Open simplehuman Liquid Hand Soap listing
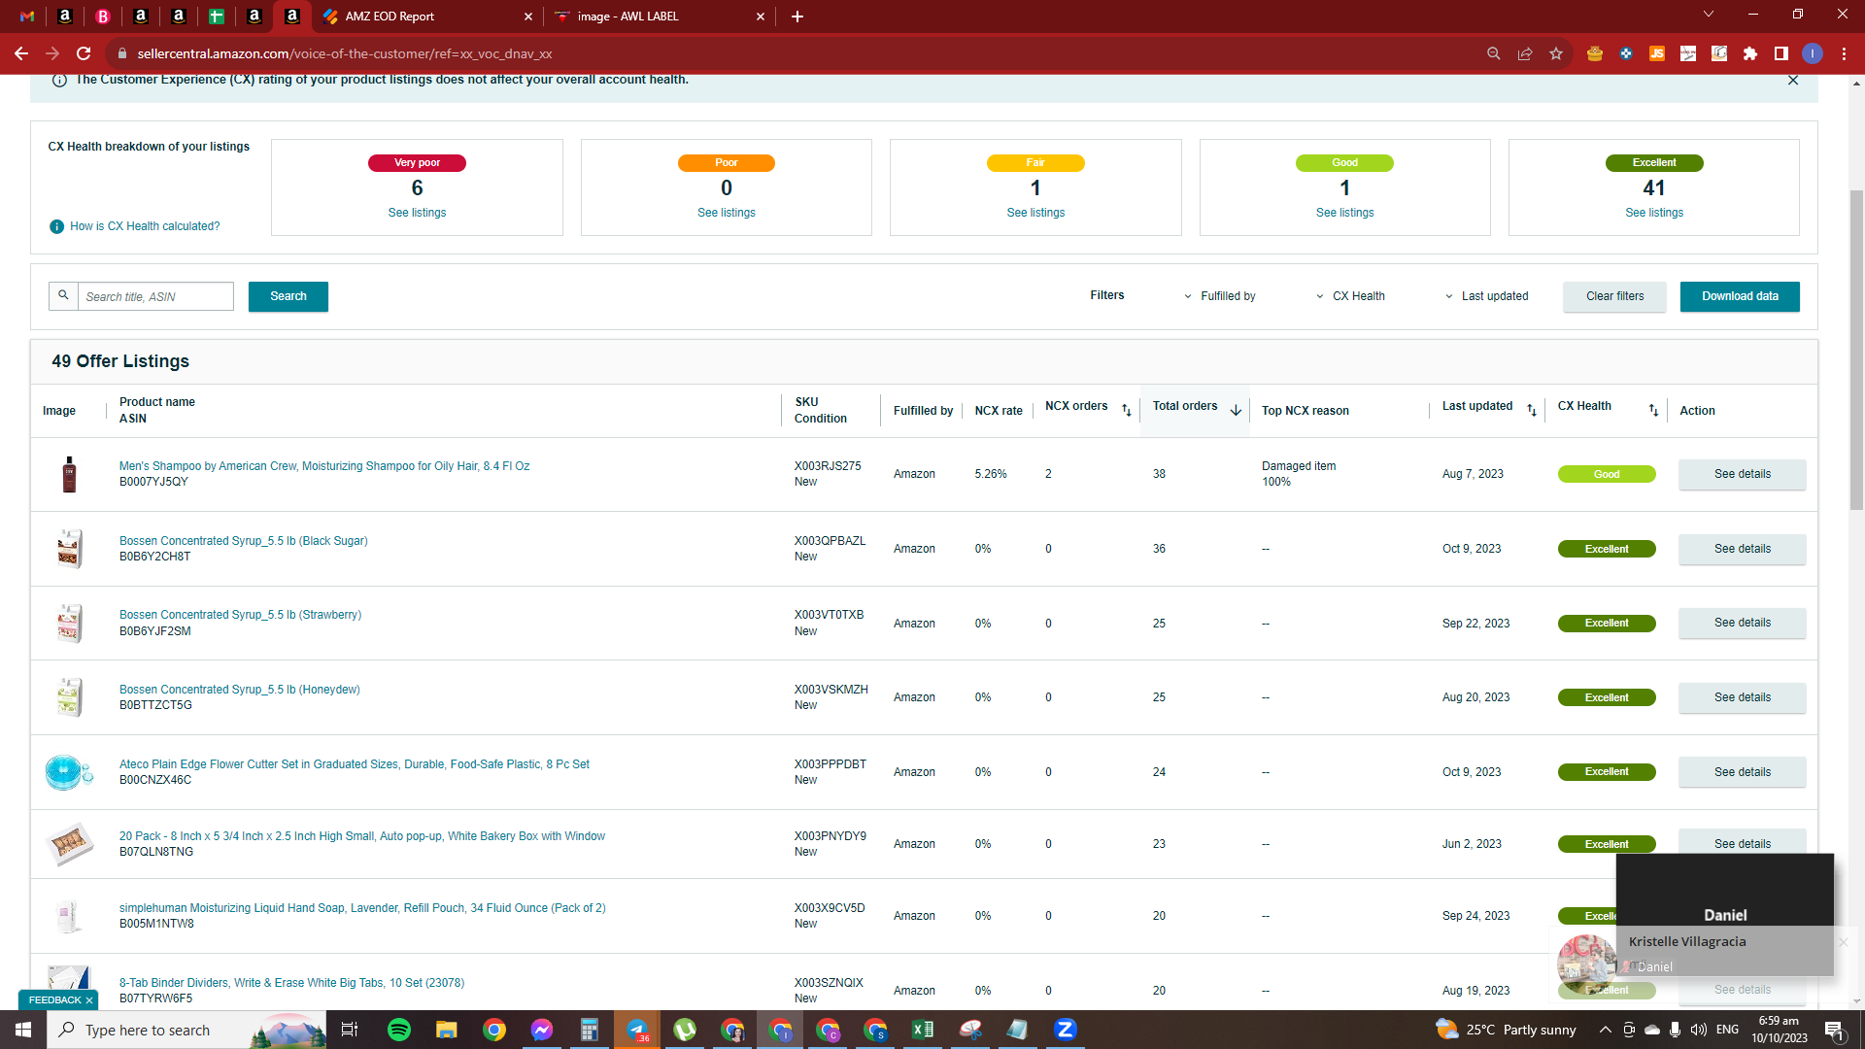The height and width of the screenshot is (1049, 1865). (x=362, y=908)
